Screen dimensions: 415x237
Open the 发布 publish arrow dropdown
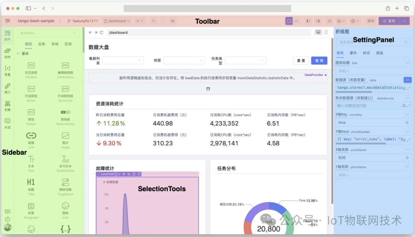pyautogui.click(x=404, y=21)
